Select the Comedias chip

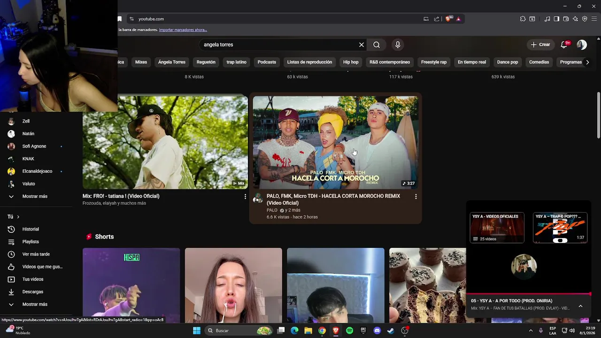539,62
